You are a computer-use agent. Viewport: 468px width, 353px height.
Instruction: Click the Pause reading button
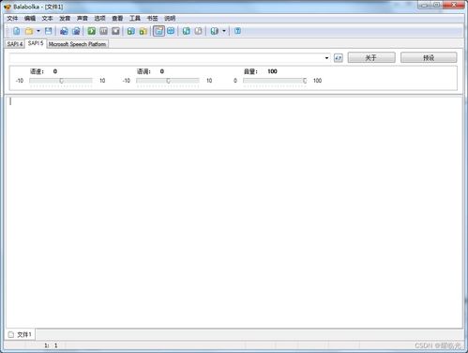click(103, 31)
